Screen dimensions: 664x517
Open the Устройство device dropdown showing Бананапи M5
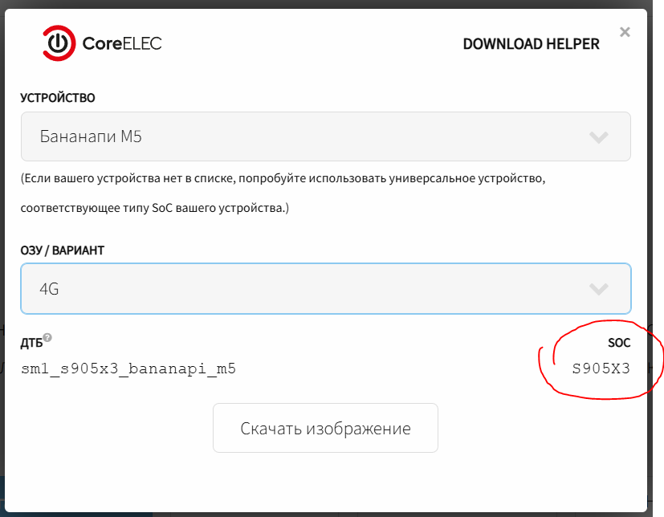tap(325, 136)
